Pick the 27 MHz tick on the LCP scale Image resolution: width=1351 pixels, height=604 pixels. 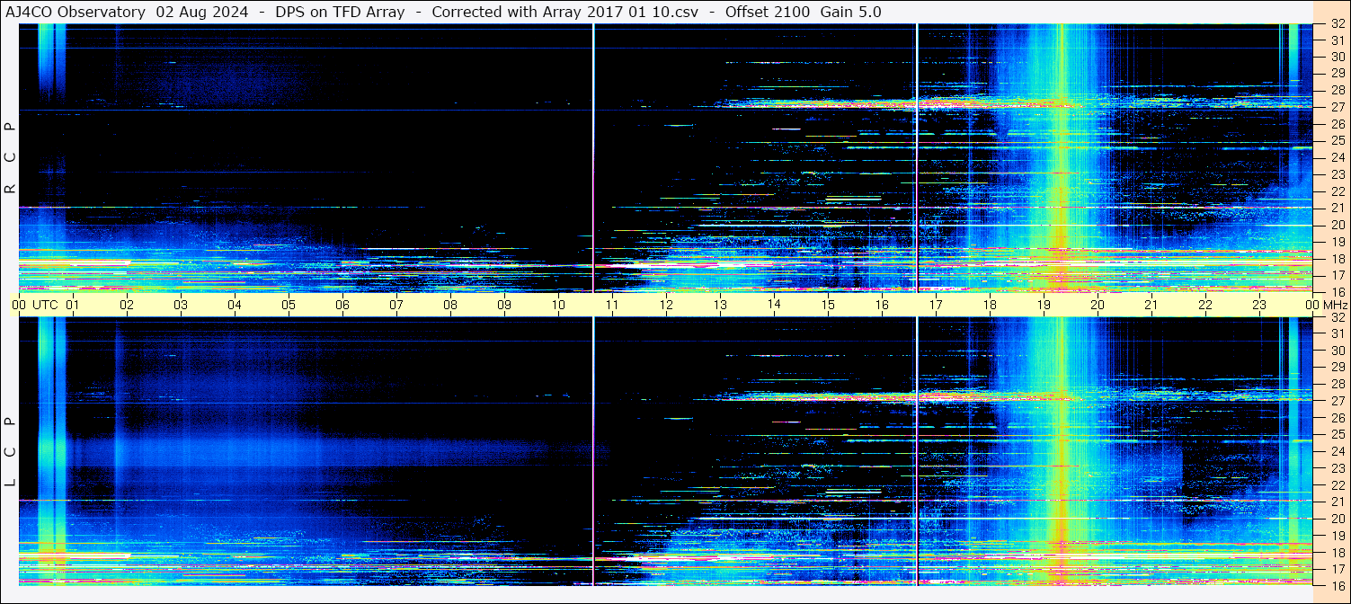click(1338, 401)
